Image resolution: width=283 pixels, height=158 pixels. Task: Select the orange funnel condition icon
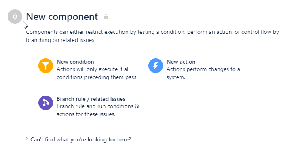point(46,66)
